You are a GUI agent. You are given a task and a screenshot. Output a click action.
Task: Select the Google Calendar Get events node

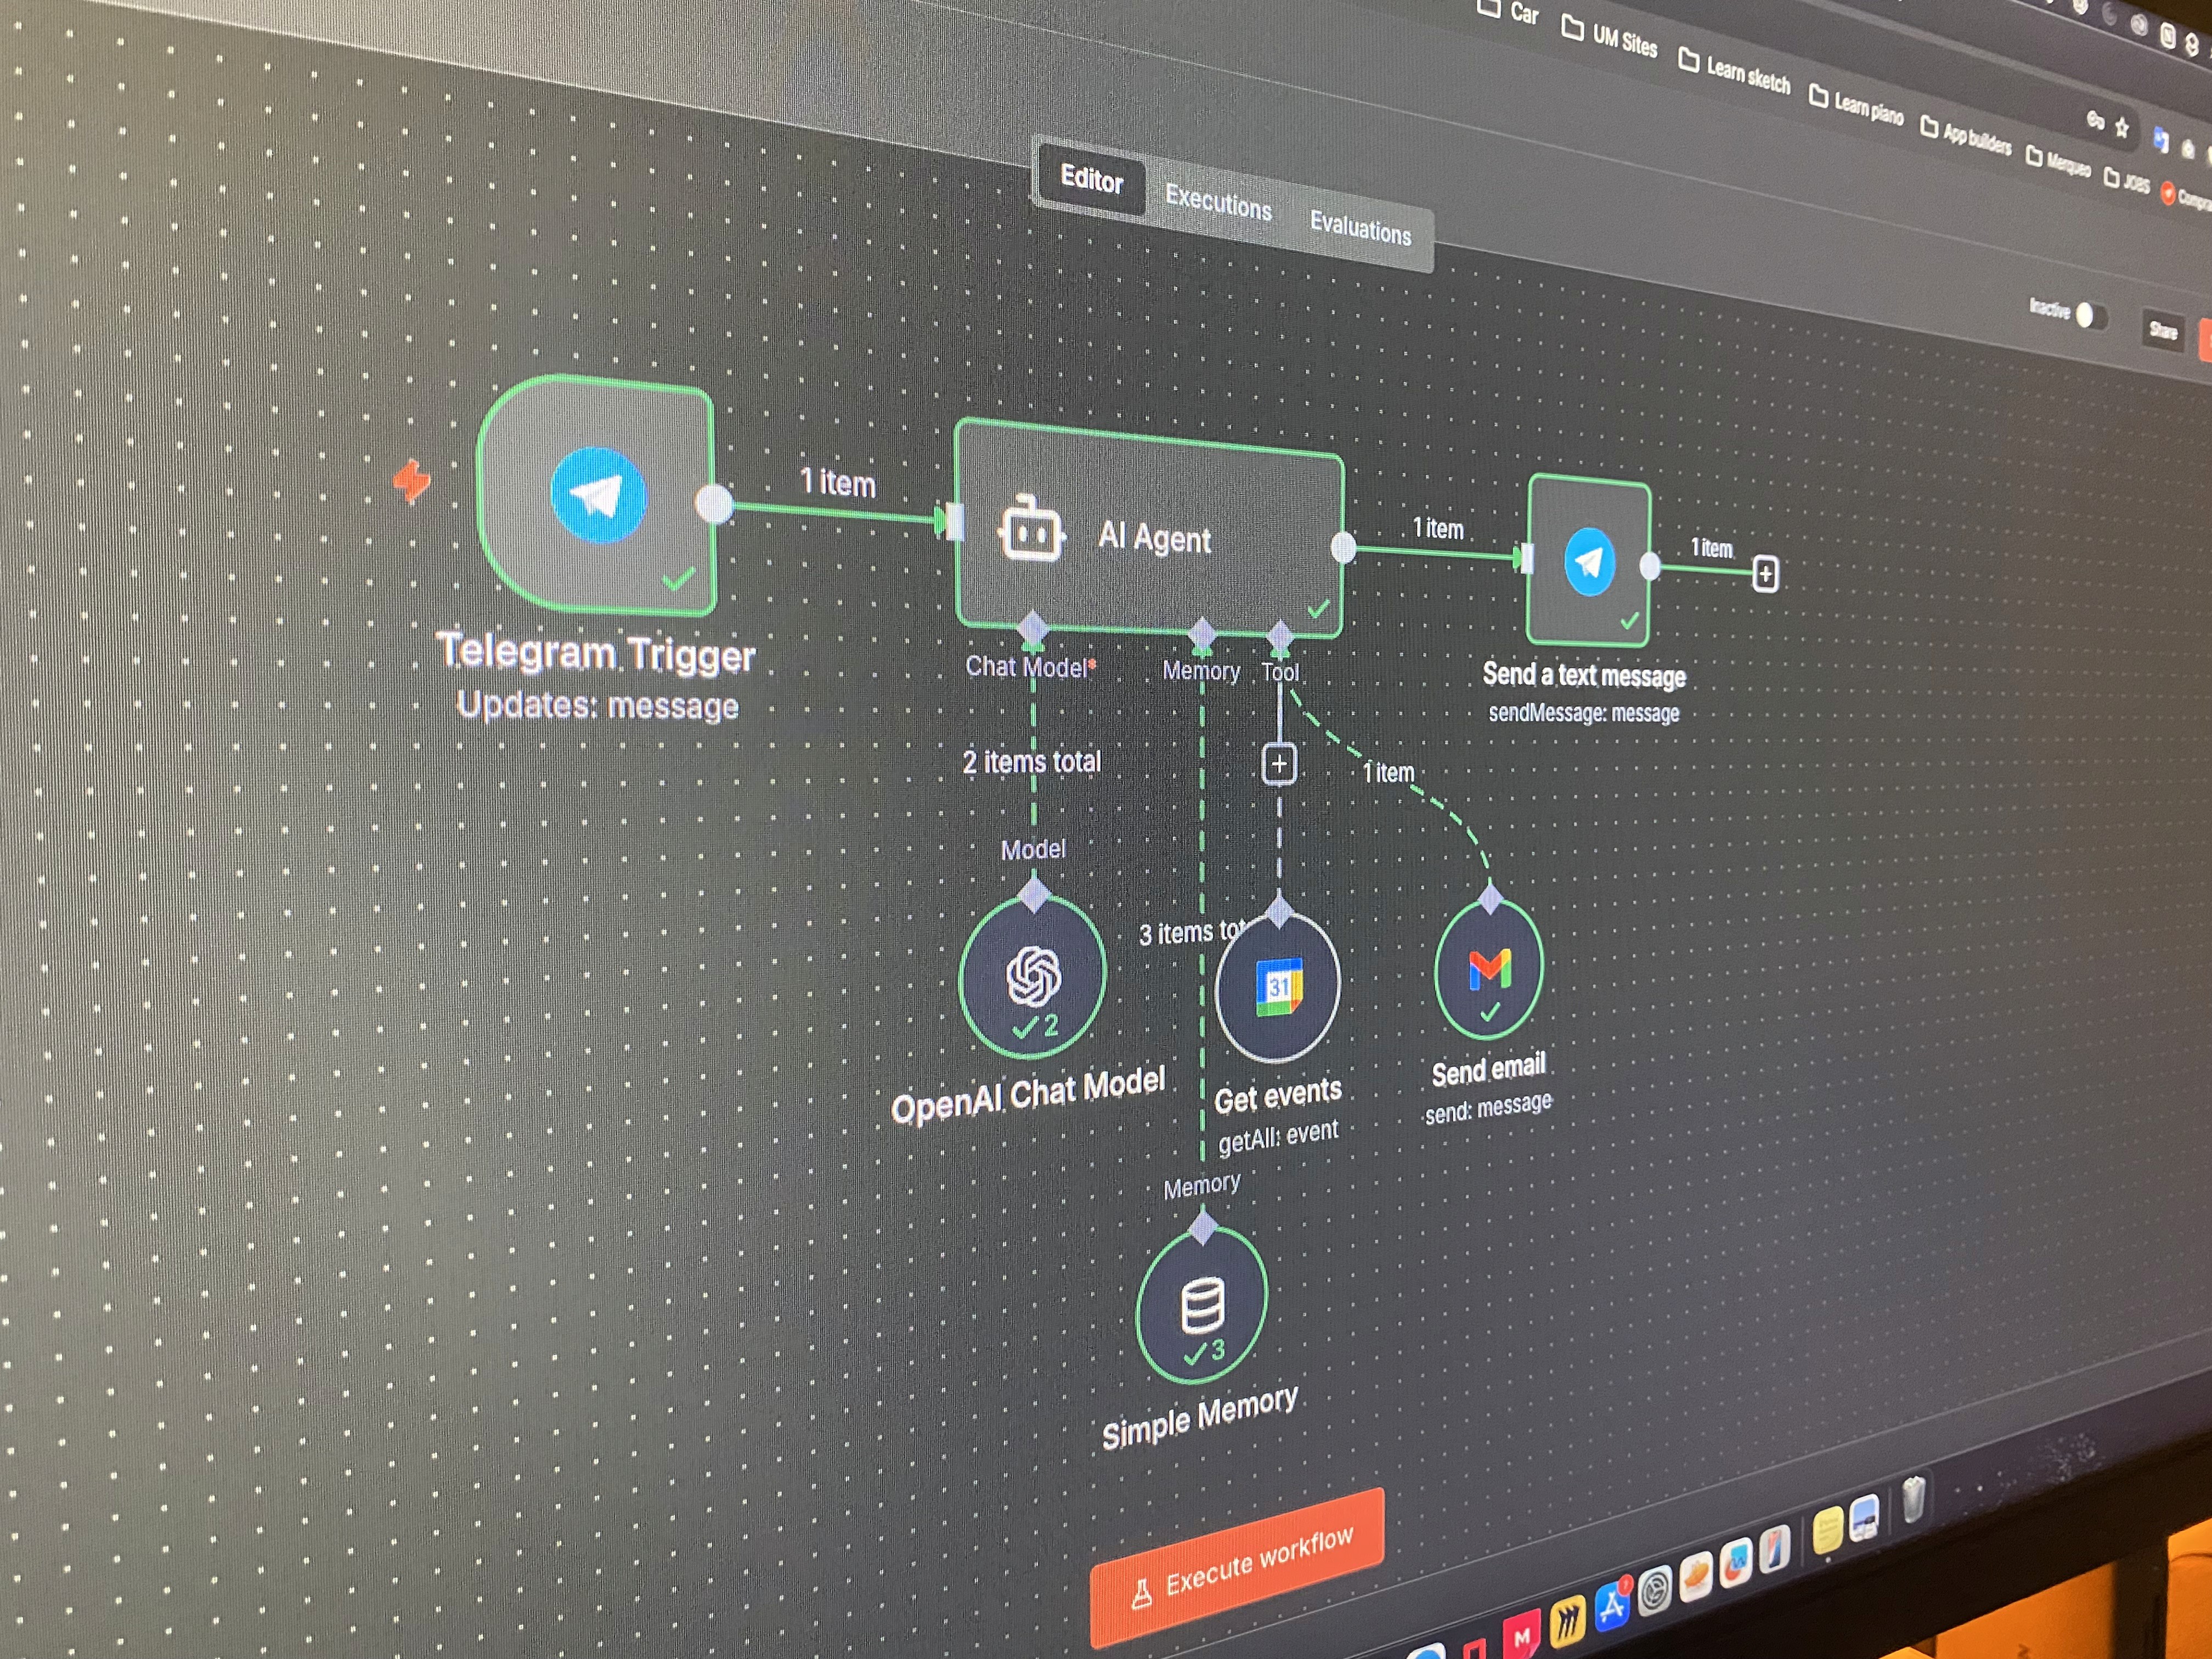[x=1278, y=989]
